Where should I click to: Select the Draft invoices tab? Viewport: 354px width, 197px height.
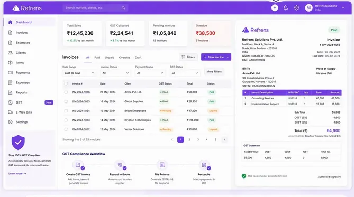[138, 58]
